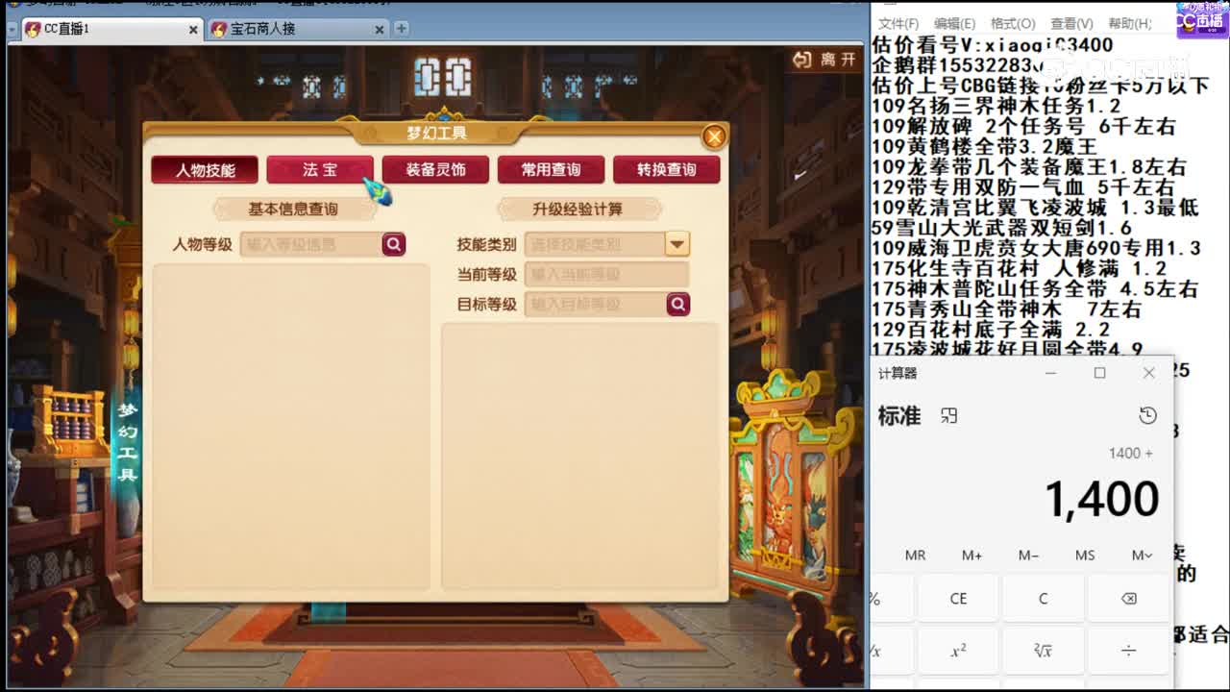Close the 梦幻工具 dialog with orange X
Screen dimensions: 1230x692
point(714,136)
